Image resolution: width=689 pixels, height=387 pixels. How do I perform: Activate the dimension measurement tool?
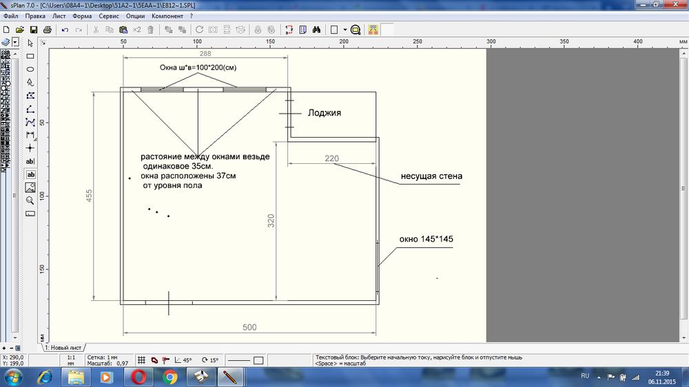tap(30, 135)
